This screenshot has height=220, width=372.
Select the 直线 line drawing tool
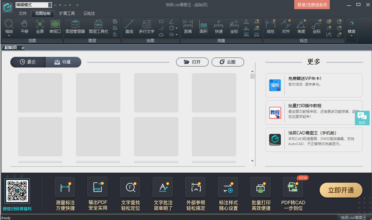pos(129,27)
